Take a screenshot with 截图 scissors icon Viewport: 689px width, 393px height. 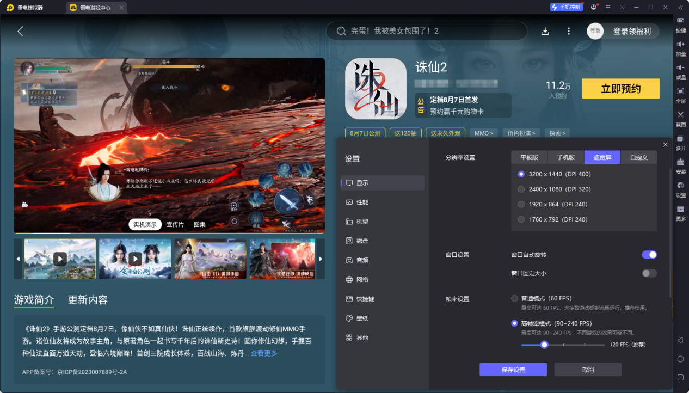point(680,118)
